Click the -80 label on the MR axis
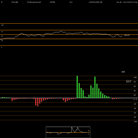Image resolution: width=138 pixels, height=138 pixels. coord(135,117)
